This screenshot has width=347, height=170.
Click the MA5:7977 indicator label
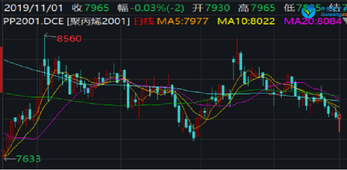[x=183, y=22]
